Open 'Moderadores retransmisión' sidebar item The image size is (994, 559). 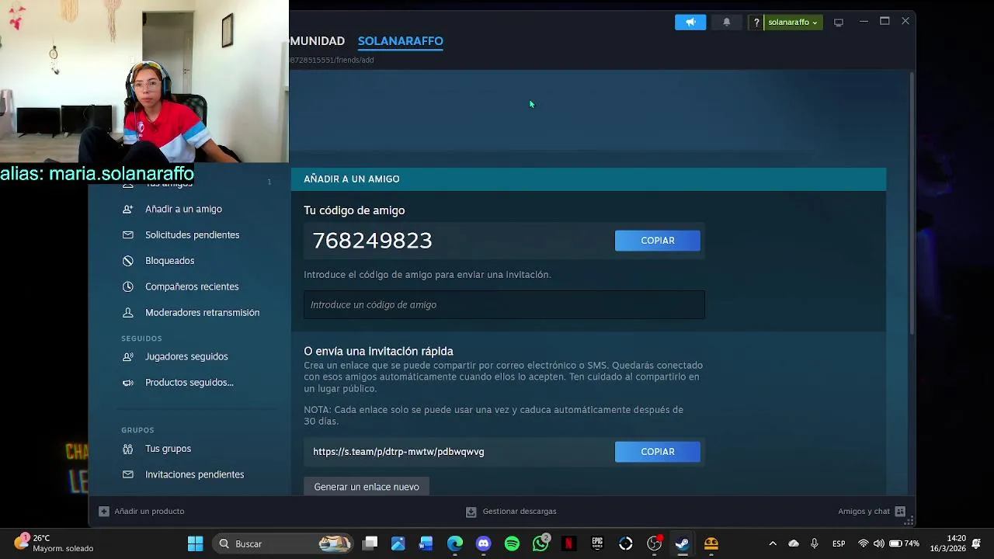pyautogui.click(x=202, y=312)
